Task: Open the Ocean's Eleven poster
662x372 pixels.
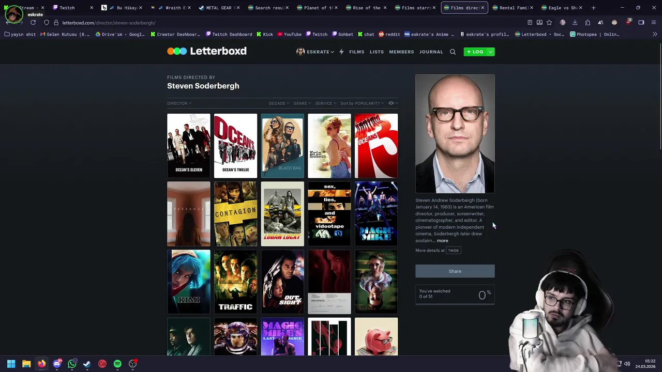Action: (x=189, y=146)
